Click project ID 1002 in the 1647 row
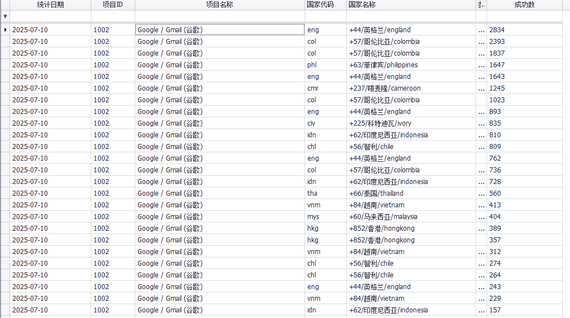570x318 pixels. click(x=112, y=64)
